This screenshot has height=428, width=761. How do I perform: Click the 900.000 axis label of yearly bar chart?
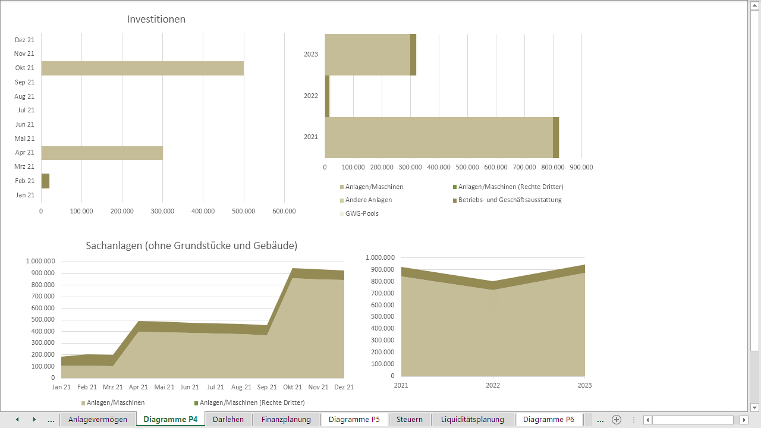pos(581,167)
